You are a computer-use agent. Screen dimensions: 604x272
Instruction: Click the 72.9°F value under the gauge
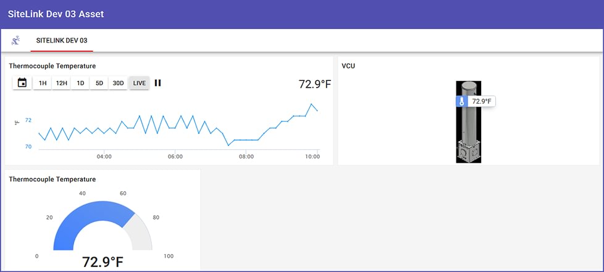pos(103,262)
